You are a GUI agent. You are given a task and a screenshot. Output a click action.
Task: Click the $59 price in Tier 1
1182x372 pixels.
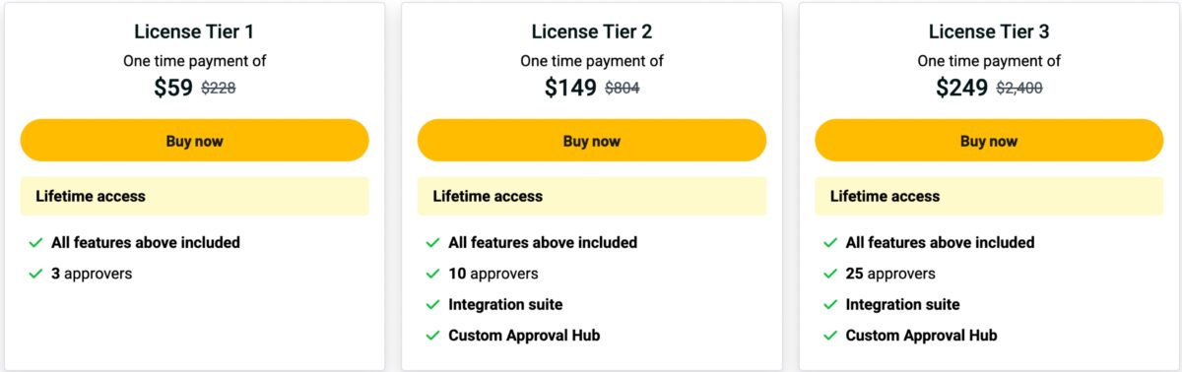(x=173, y=88)
